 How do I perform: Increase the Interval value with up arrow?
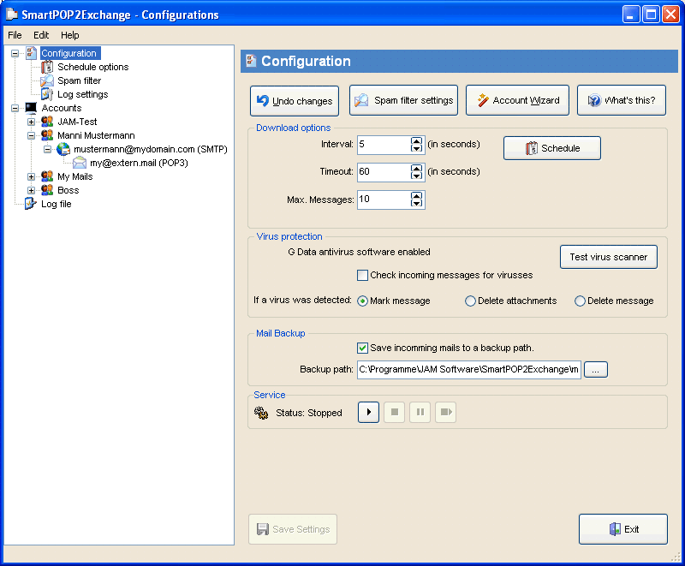417,140
